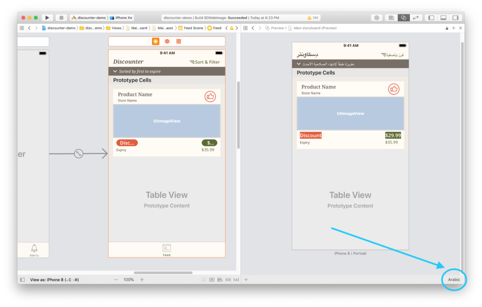Open Feed Scene in jump bar

(191, 28)
